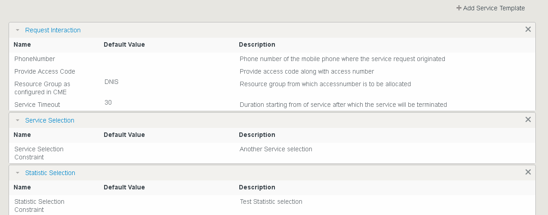This screenshot has height=215, width=548.
Task: Remove the Service Selection panel with X
Action: [528, 119]
